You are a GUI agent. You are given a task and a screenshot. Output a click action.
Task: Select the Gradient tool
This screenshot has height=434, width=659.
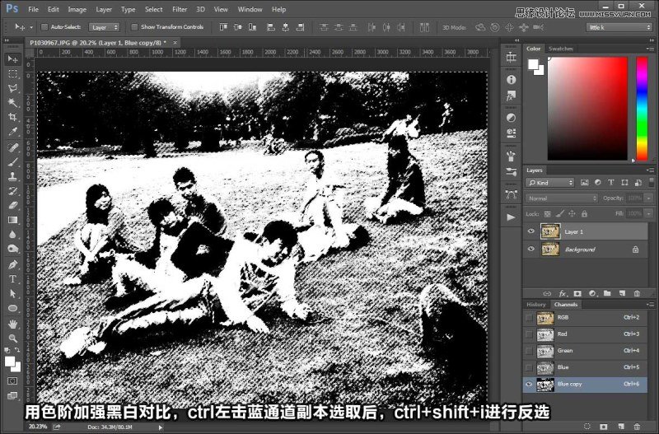coord(12,220)
